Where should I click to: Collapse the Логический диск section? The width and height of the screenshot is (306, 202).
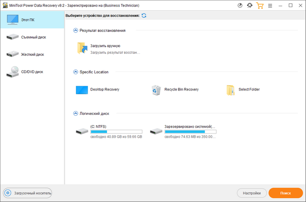tap(76, 113)
